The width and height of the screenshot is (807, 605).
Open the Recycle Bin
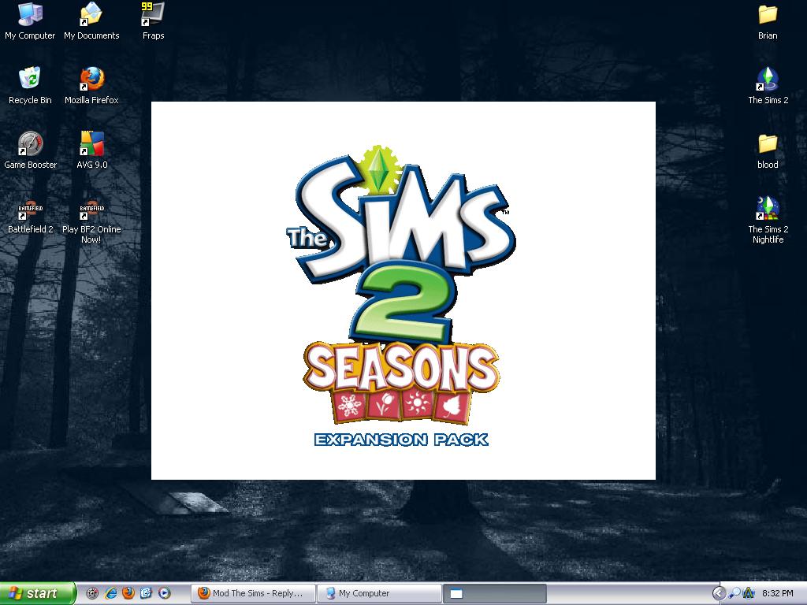click(x=30, y=83)
